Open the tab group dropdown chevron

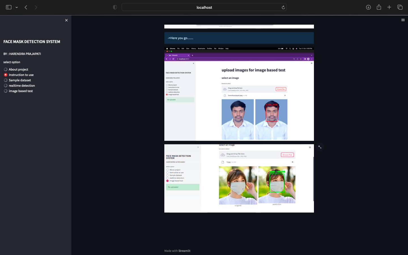click(17, 7)
